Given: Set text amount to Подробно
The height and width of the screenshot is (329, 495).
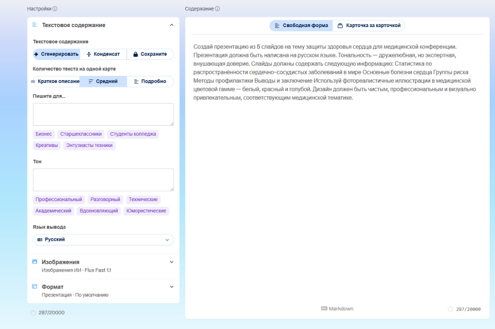Looking at the screenshot, I should click(x=150, y=81).
